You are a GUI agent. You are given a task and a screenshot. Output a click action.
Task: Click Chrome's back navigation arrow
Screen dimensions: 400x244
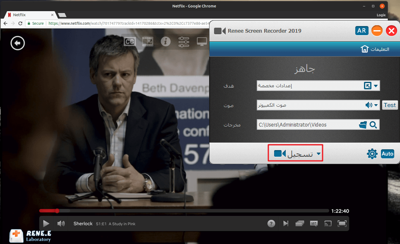click(5, 24)
